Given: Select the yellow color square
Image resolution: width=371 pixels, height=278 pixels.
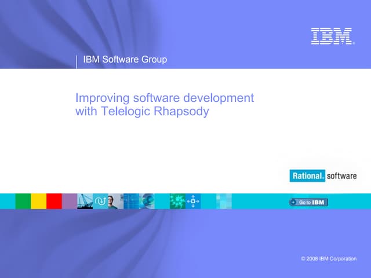Looking at the screenshot, I should (x=38, y=201).
